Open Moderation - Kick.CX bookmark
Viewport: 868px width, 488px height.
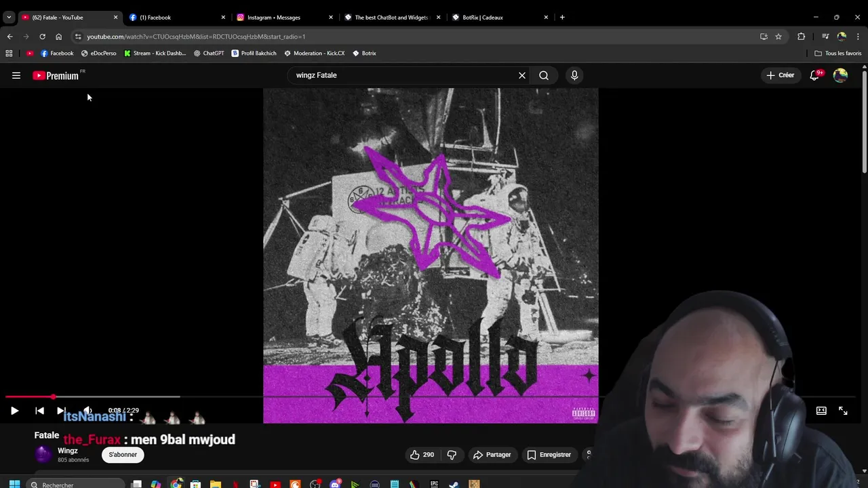315,53
